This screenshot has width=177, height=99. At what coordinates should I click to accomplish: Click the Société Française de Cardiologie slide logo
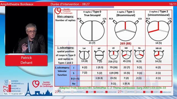click(63, 11)
